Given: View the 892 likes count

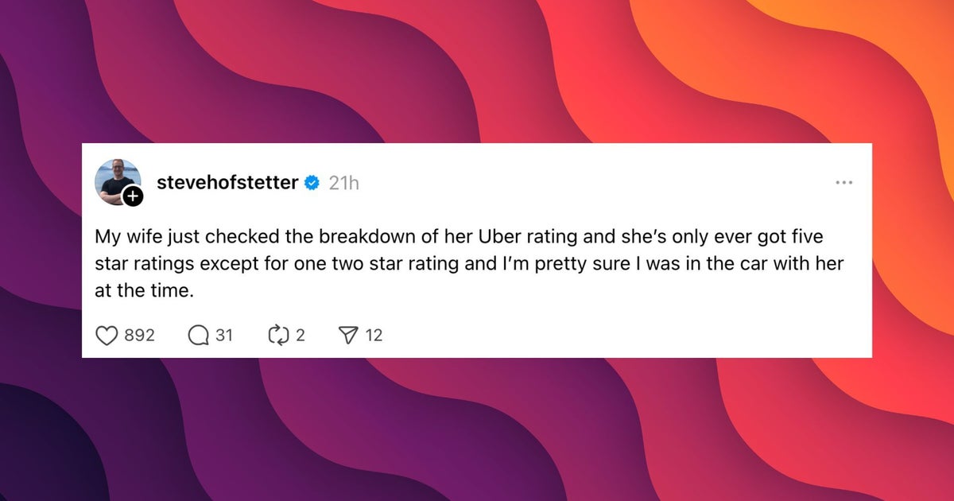Looking at the screenshot, I should [139, 336].
